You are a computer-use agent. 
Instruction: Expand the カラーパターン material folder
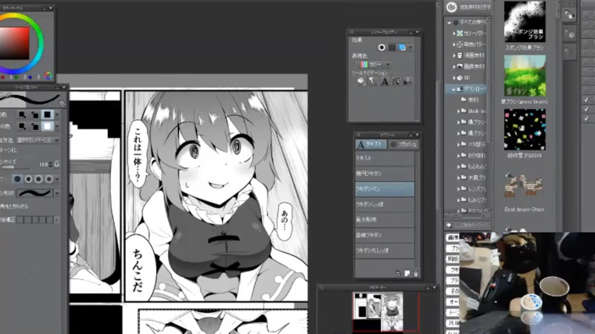point(454,33)
